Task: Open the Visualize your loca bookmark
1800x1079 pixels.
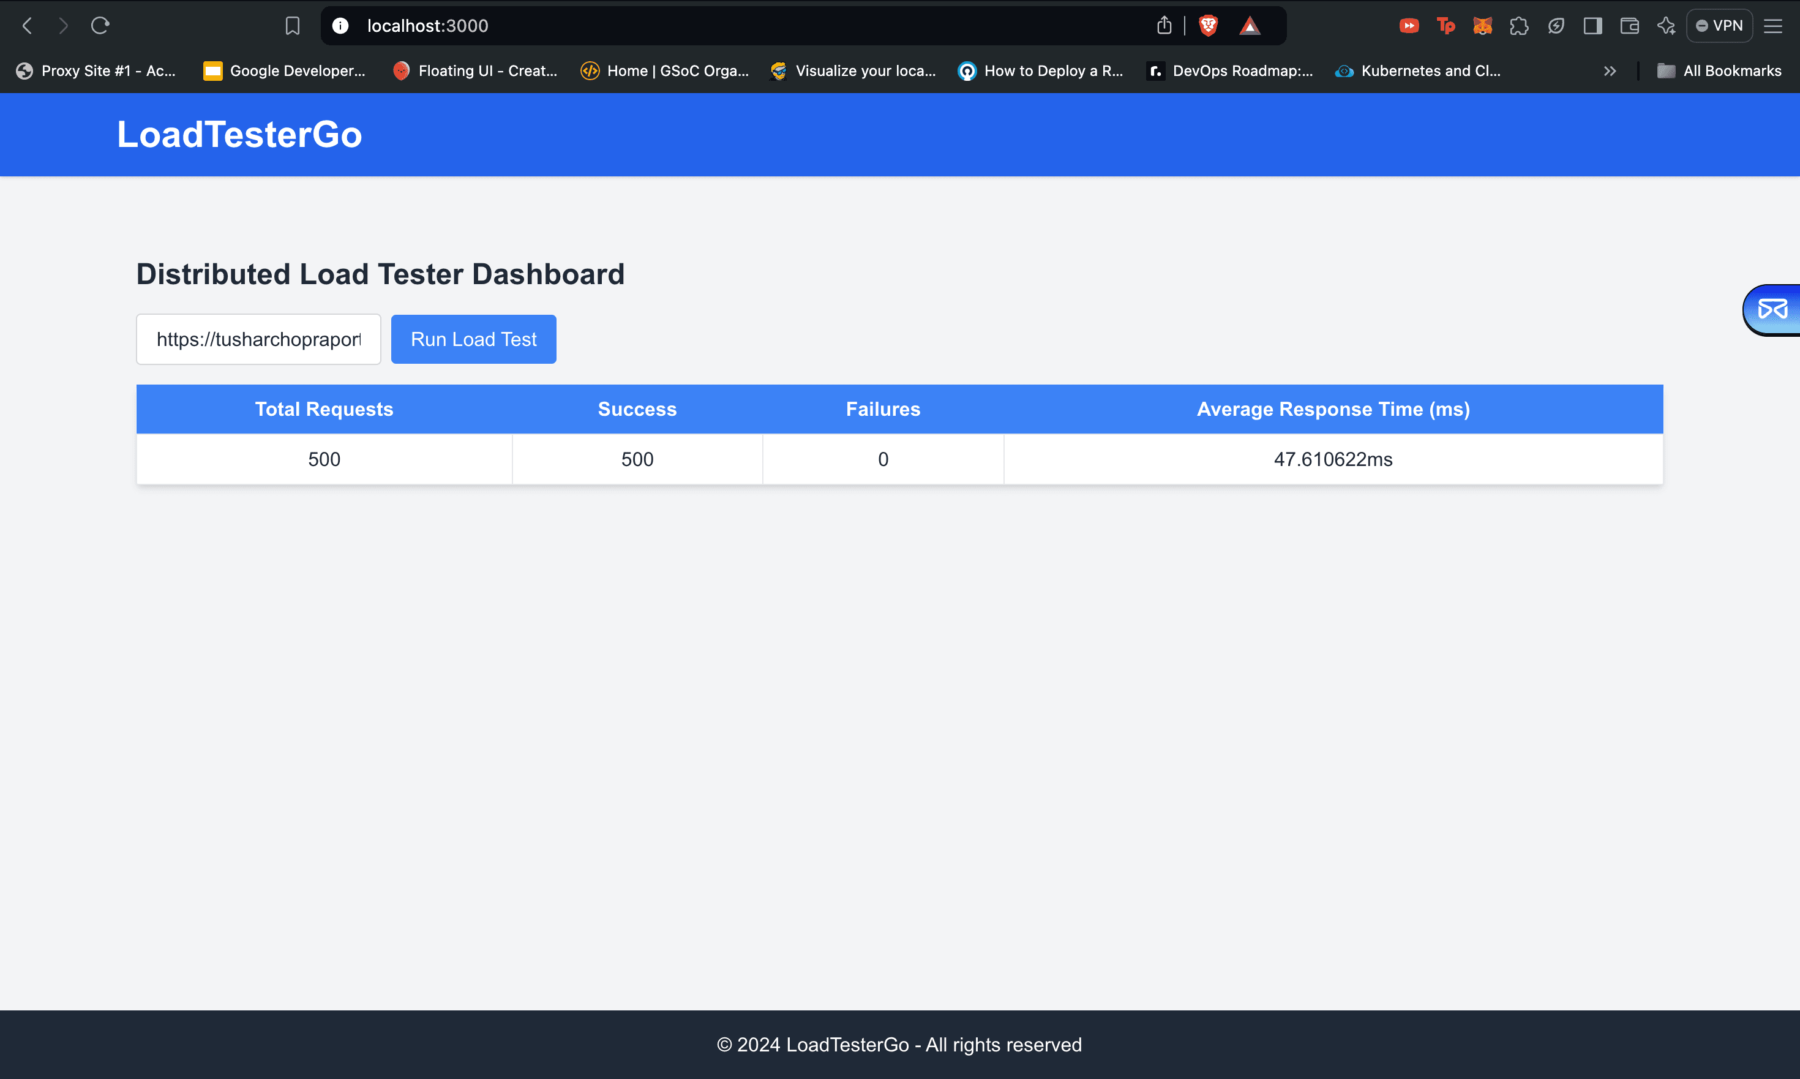Action: click(853, 70)
